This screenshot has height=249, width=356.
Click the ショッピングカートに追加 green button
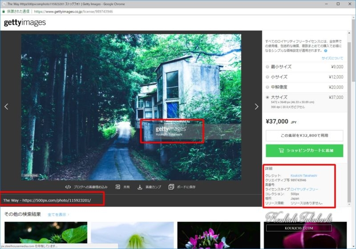pos(304,150)
